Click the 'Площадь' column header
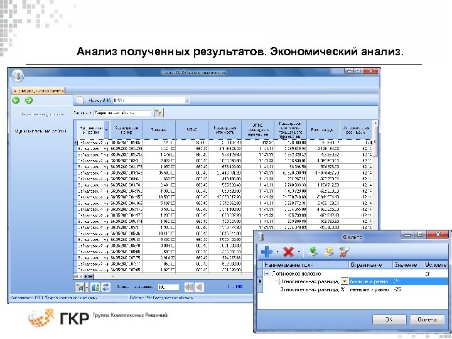Screen dimensions: 452x339 click(x=159, y=130)
